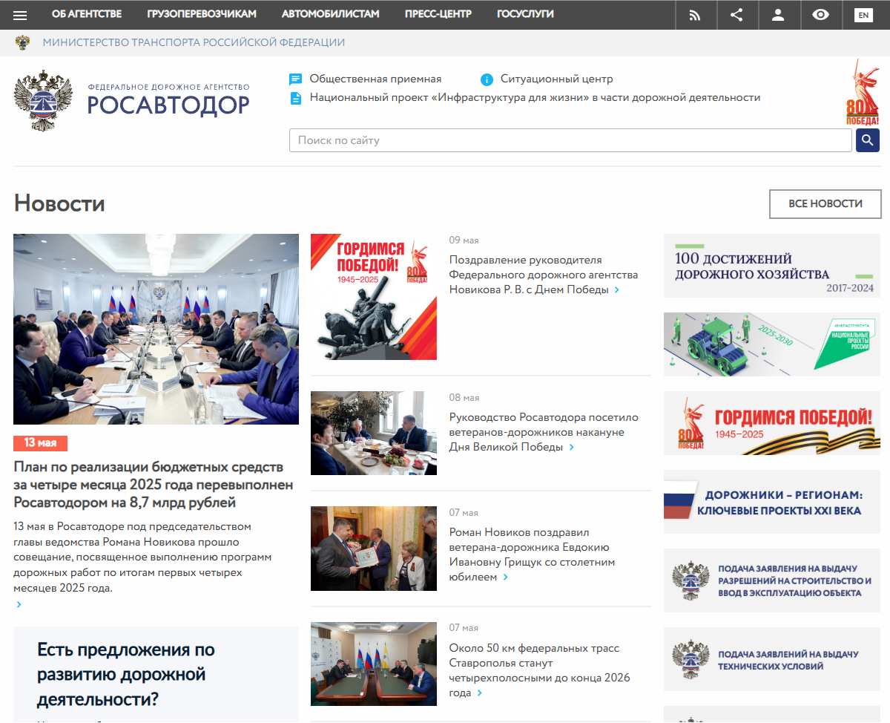The height and width of the screenshot is (723, 890).
Task: Open Инфраструктура для жизни national project link
Action: tap(535, 97)
